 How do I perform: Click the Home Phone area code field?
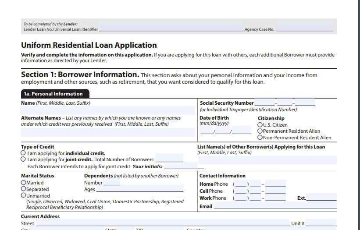[241, 184]
